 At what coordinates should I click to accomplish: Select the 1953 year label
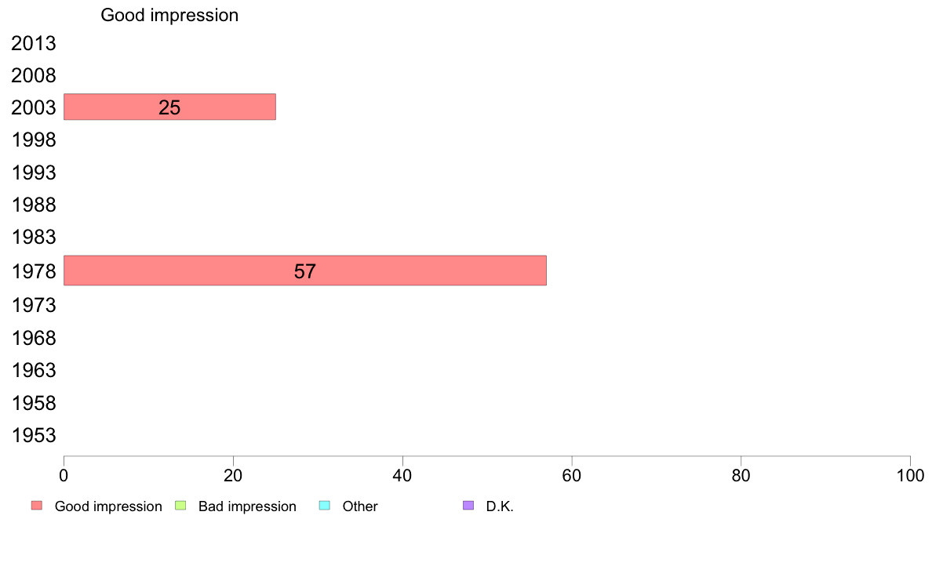pyautogui.click(x=34, y=436)
